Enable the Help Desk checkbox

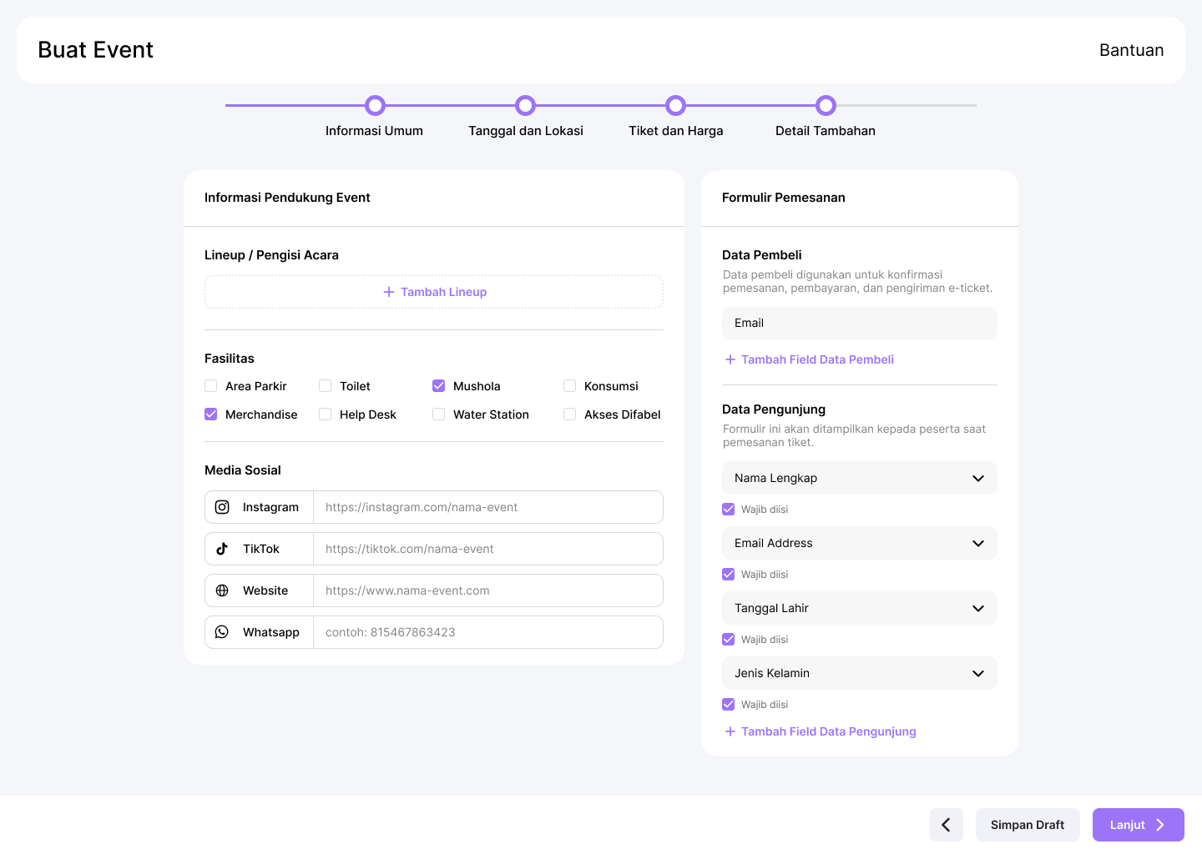coord(326,414)
